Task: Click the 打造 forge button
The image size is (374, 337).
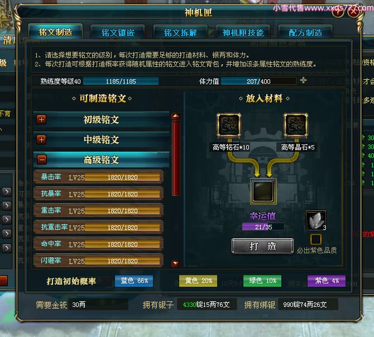Action: point(262,246)
